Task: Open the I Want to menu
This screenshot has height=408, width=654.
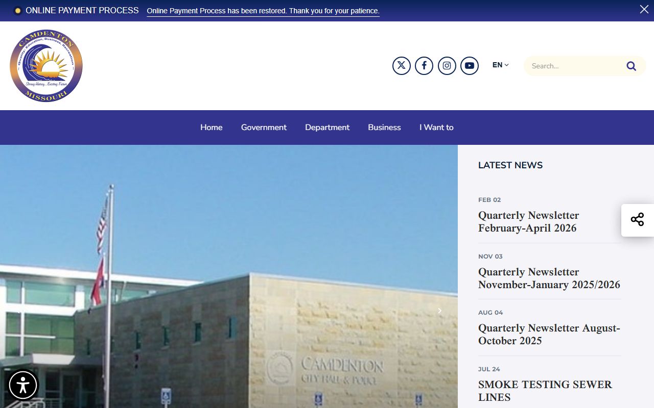Action: tap(436, 127)
